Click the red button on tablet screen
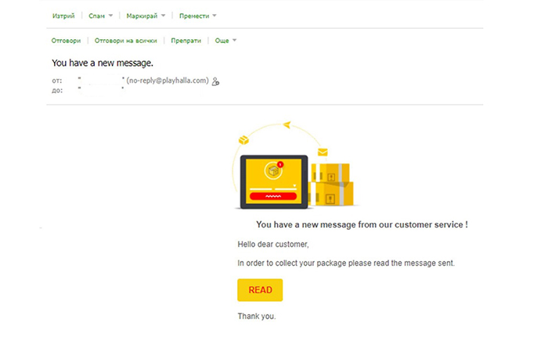This screenshot has width=548, height=337. (273, 196)
